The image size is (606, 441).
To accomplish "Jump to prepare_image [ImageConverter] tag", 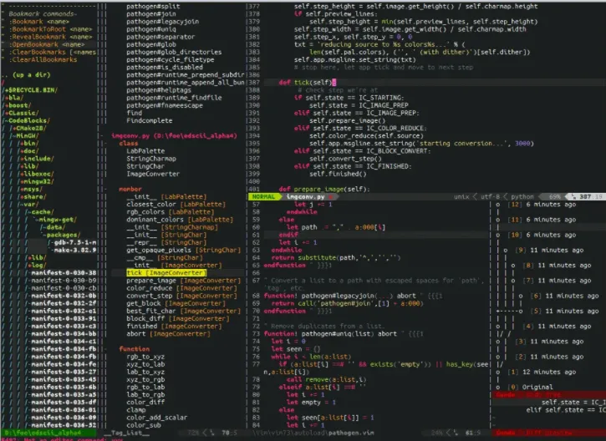I will tap(184, 281).
